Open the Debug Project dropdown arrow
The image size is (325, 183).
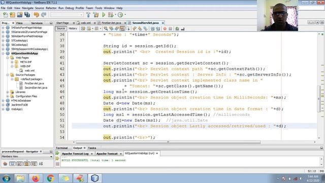[x=115, y=15]
